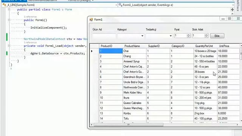242x136 pixels.
Task: Click the 97,0000 unit price cell
Action: tap(228, 93)
